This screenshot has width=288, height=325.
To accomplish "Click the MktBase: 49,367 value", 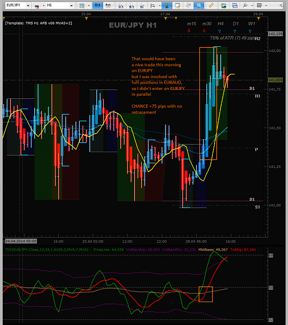I will 213,250.
